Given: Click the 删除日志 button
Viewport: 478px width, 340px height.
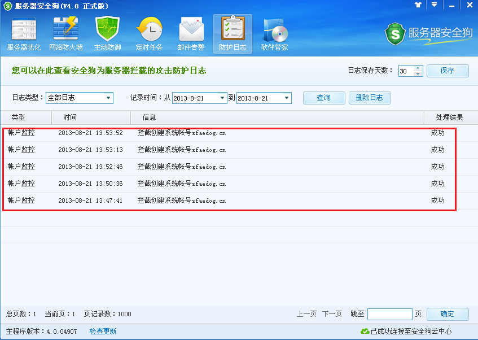Looking at the screenshot, I should (370, 98).
